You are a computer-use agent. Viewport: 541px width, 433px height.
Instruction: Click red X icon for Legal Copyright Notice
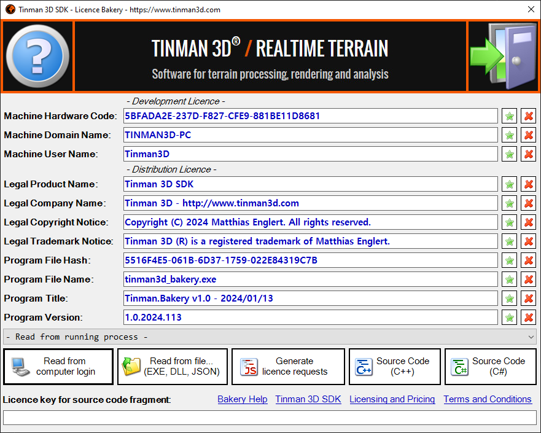pos(528,222)
